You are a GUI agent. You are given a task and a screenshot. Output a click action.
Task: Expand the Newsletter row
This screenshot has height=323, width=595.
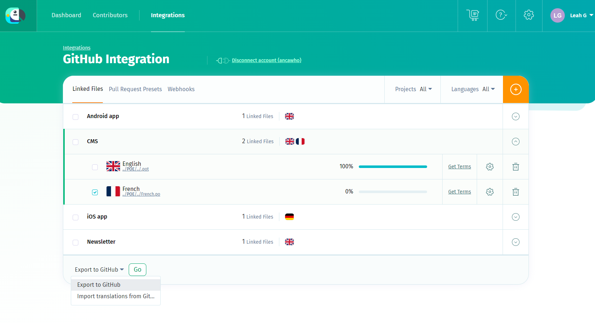pyautogui.click(x=516, y=242)
